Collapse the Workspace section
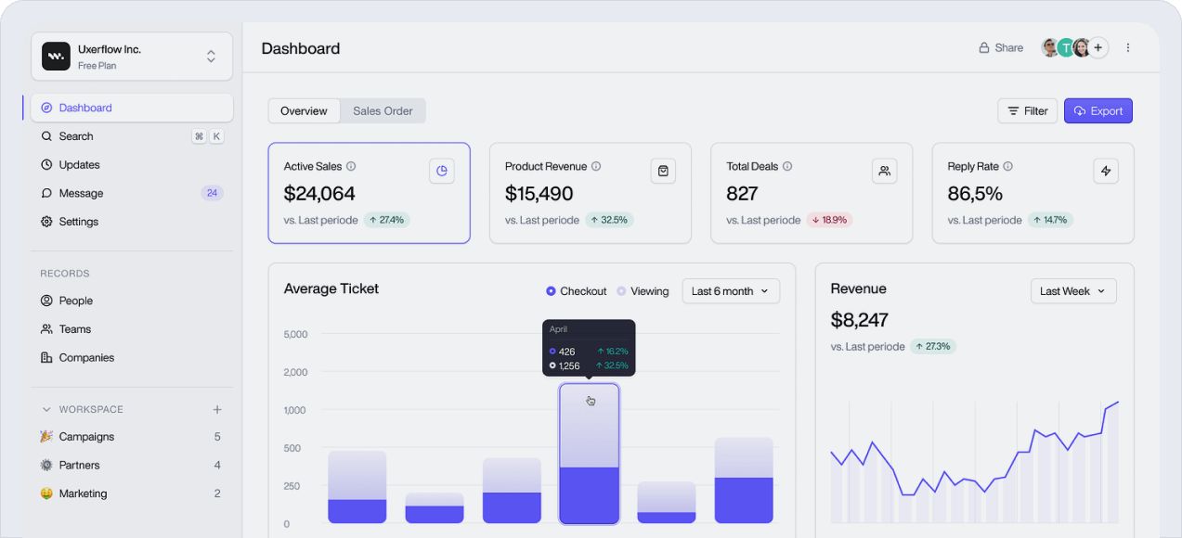This screenshot has height=538, width=1182. pyautogui.click(x=46, y=409)
